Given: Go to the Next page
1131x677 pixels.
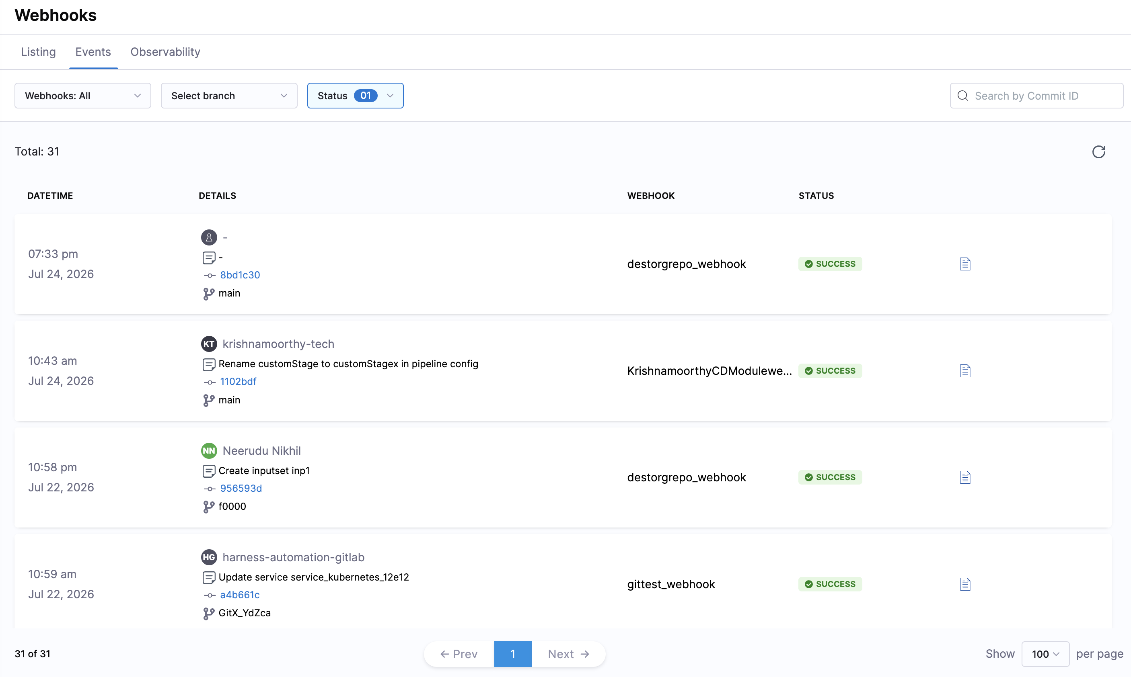Looking at the screenshot, I should pos(568,654).
